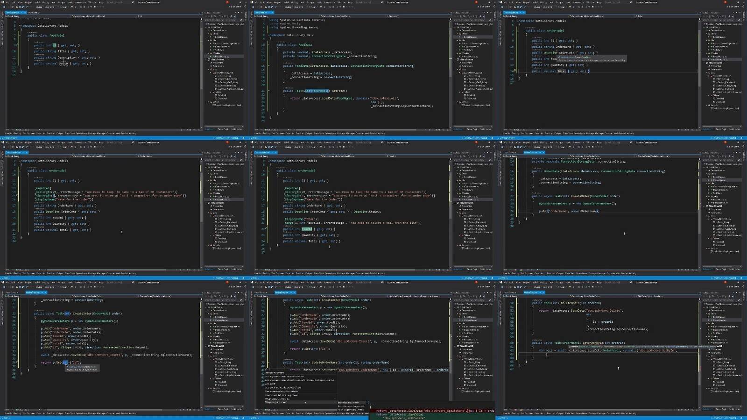The width and height of the screenshot is (747, 420).
Task: Open Build menu in top-middle frame
Action: pyautogui.click(x=286, y=2)
